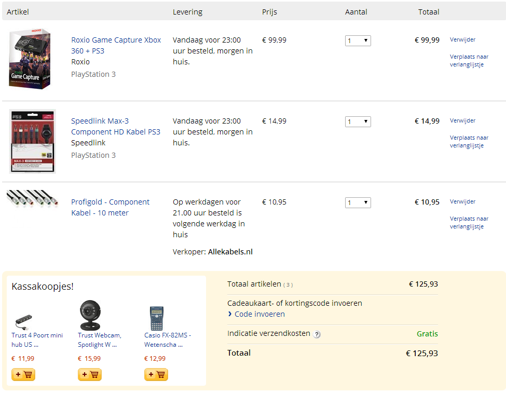
Task: Click the Trust webcam thumbnail image
Action: (90, 315)
